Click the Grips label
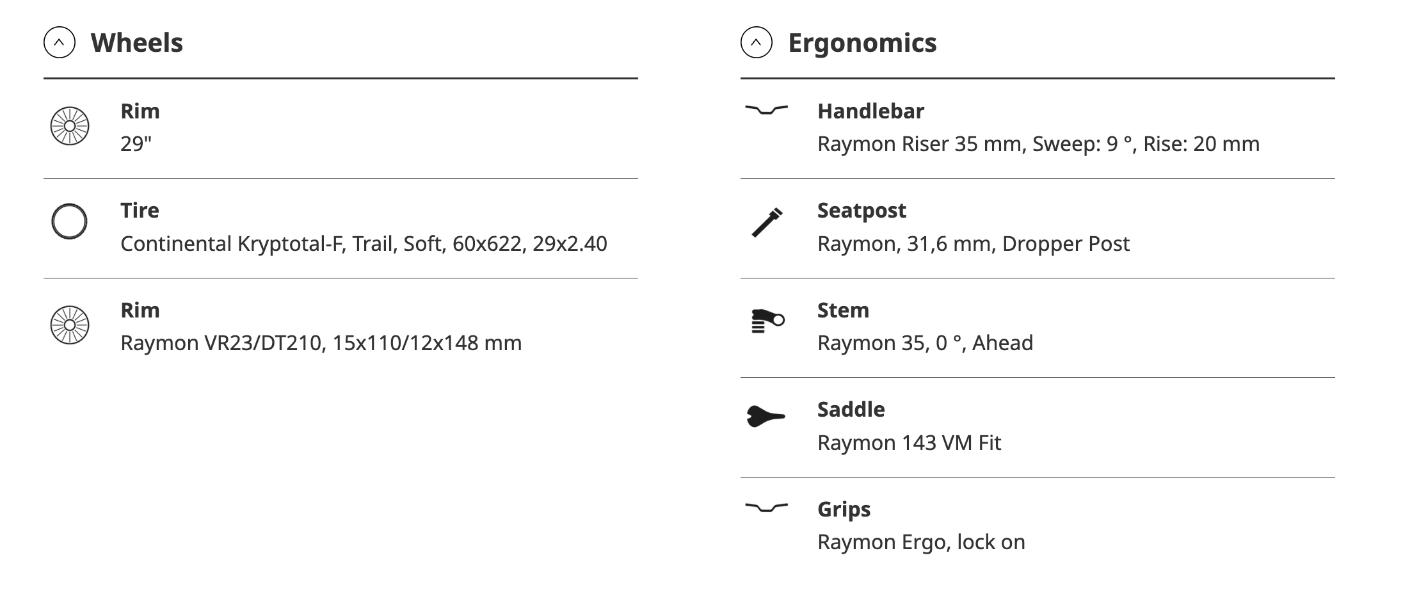The height and width of the screenshot is (594, 1403). pos(844,510)
